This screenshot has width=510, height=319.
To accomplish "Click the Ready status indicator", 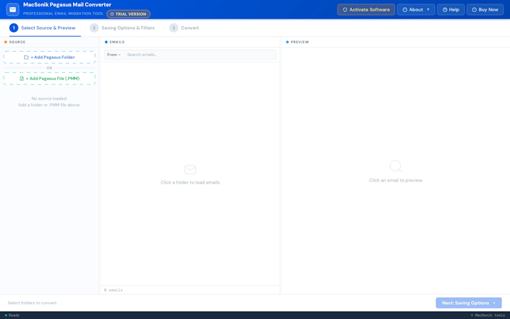I will (12, 315).
